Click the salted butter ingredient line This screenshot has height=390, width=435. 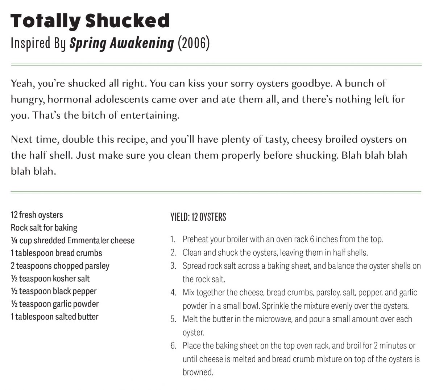click(54, 317)
